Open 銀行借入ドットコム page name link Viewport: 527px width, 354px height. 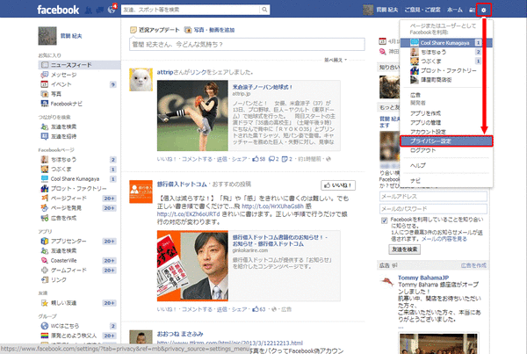click(182, 184)
